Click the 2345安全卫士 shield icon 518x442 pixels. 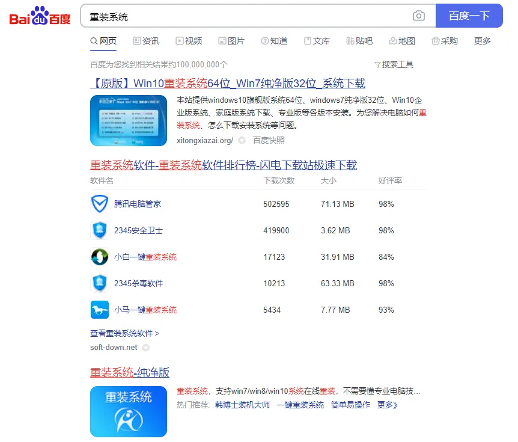[x=99, y=230]
